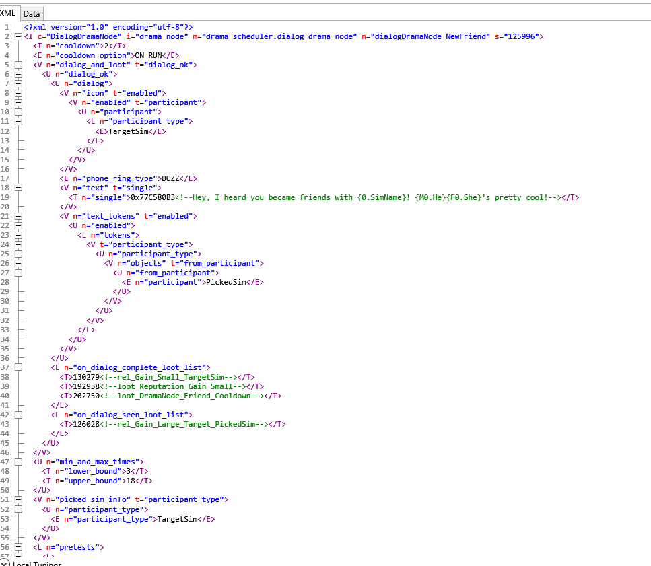Click the xml version declaration on line 1
The image size is (651, 566).
click(108, 27)
